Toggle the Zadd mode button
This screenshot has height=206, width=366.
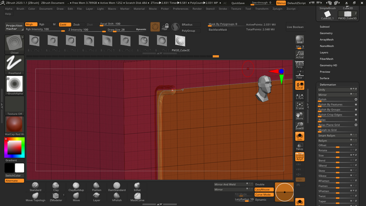coord(65,24)
